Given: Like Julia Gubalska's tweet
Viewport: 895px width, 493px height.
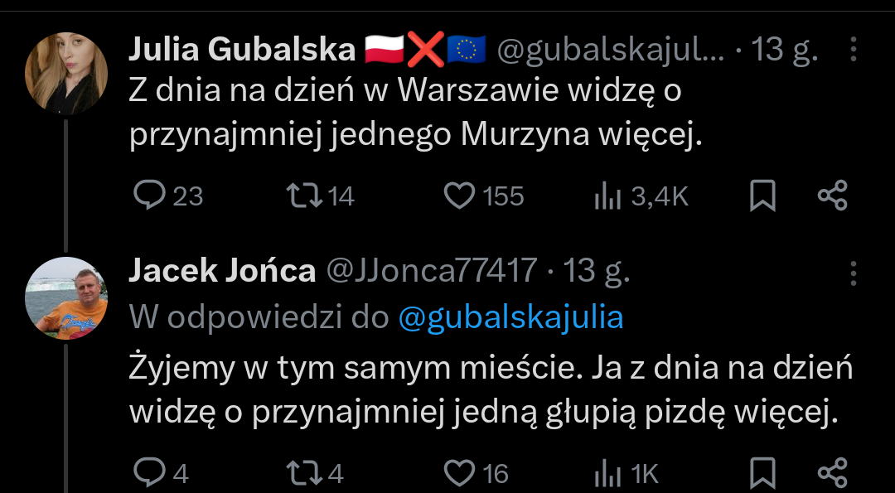Looking at the screenshot, I should pos(460,196).
